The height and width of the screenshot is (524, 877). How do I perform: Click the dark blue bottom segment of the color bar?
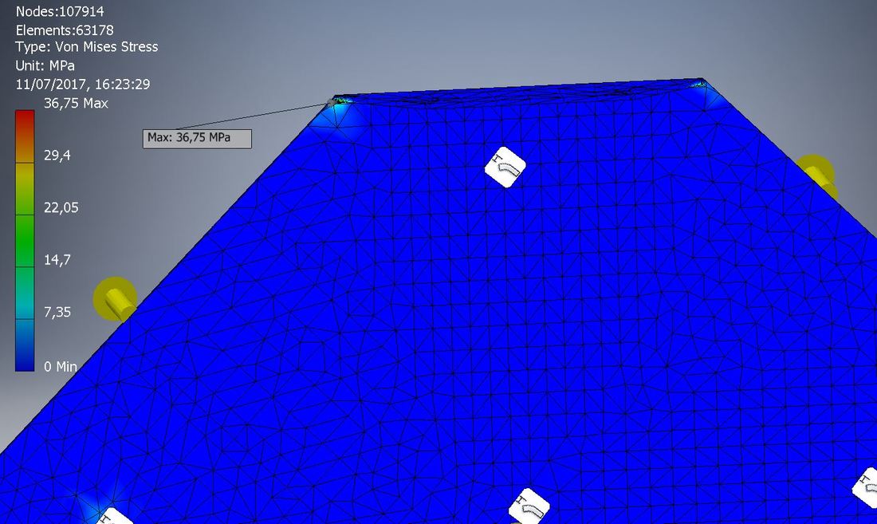(x=25, y=345)
